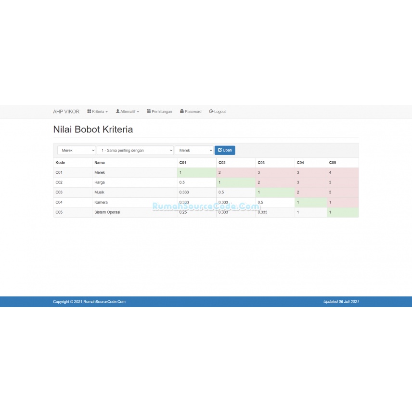Select the Harga row name cell

point(135,182)
